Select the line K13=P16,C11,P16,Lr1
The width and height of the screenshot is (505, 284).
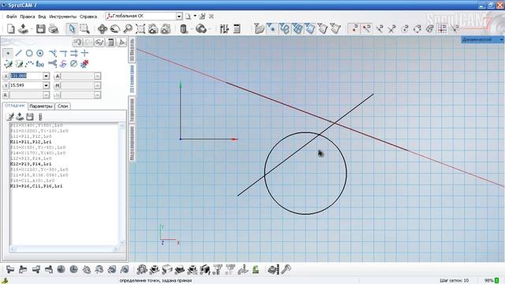[x=36, y=186]
